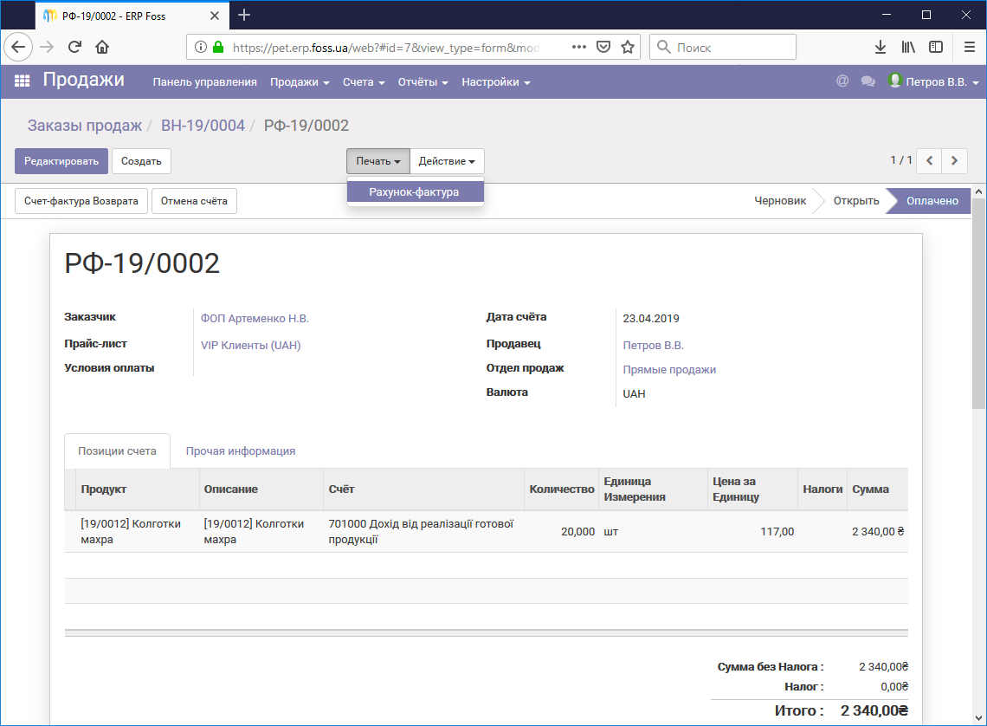Open the Действие dropdown

click(x=447, y=161)
